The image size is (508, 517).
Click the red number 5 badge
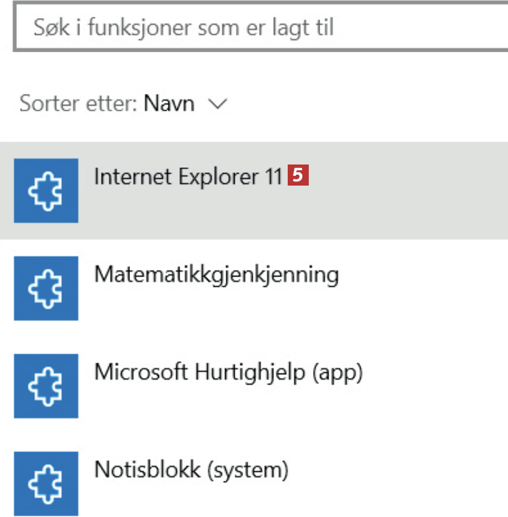299,175
